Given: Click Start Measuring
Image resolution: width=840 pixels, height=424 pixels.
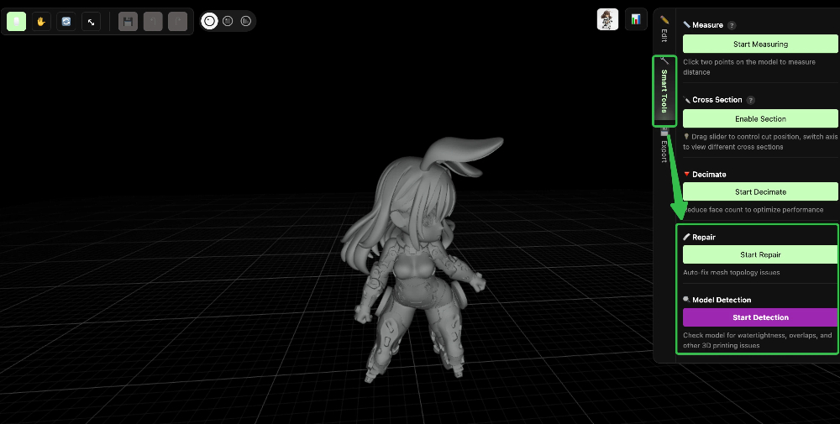Looking at the screenshot, I should tap(760, 44).
